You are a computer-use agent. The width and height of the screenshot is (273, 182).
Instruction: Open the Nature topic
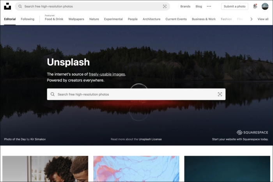coord(94,19)
